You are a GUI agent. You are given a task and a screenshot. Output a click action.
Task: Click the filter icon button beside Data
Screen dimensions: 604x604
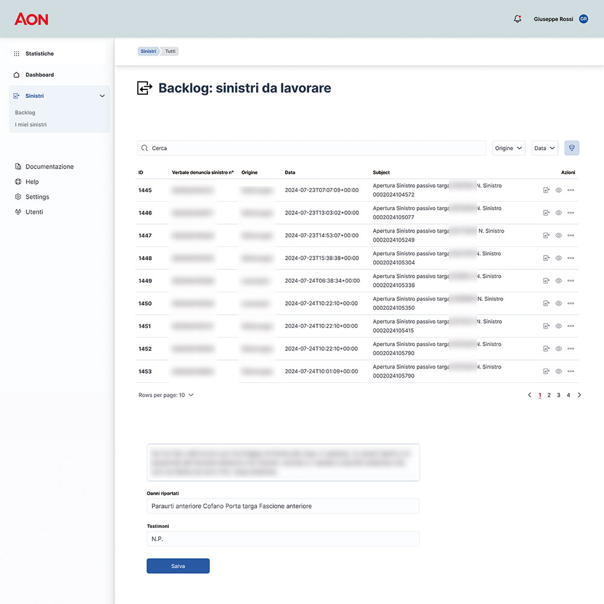(571, 148)
